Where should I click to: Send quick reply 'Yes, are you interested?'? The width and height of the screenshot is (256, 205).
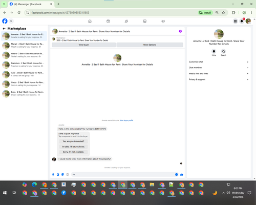73,141
